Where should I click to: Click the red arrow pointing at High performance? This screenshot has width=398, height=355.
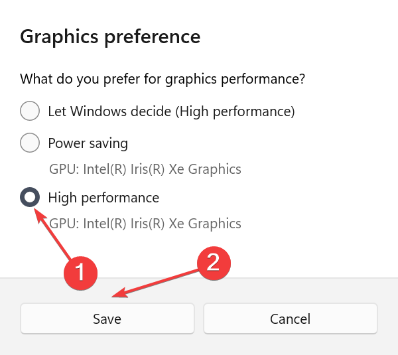coord(52,234)
